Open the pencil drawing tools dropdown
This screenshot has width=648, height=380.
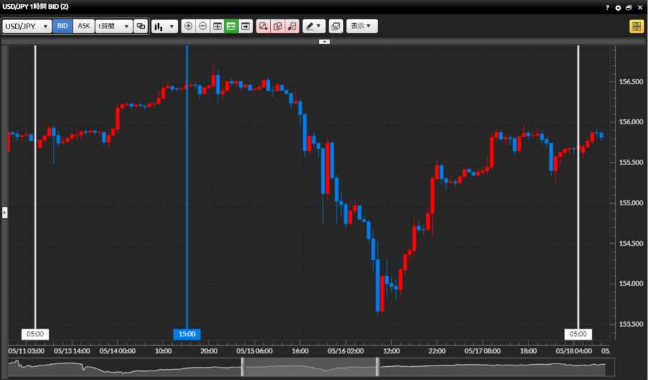click(x=313, y=27)
